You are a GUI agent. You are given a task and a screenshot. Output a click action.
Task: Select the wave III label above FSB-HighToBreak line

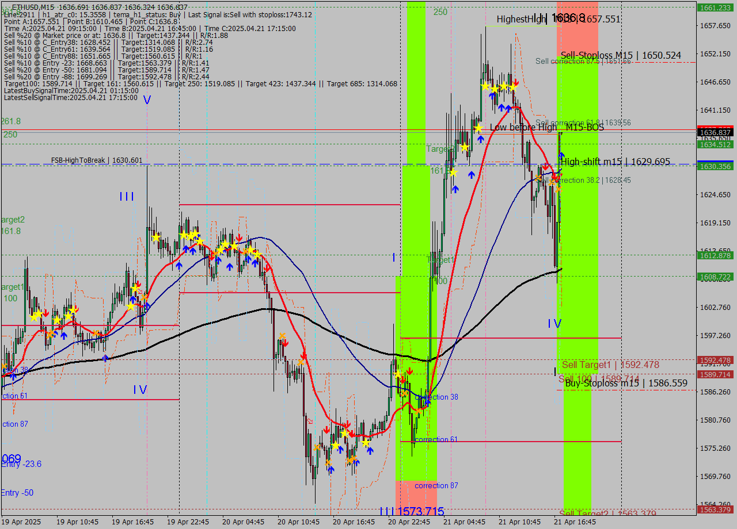pyautogui.click(x=127, y=197)
